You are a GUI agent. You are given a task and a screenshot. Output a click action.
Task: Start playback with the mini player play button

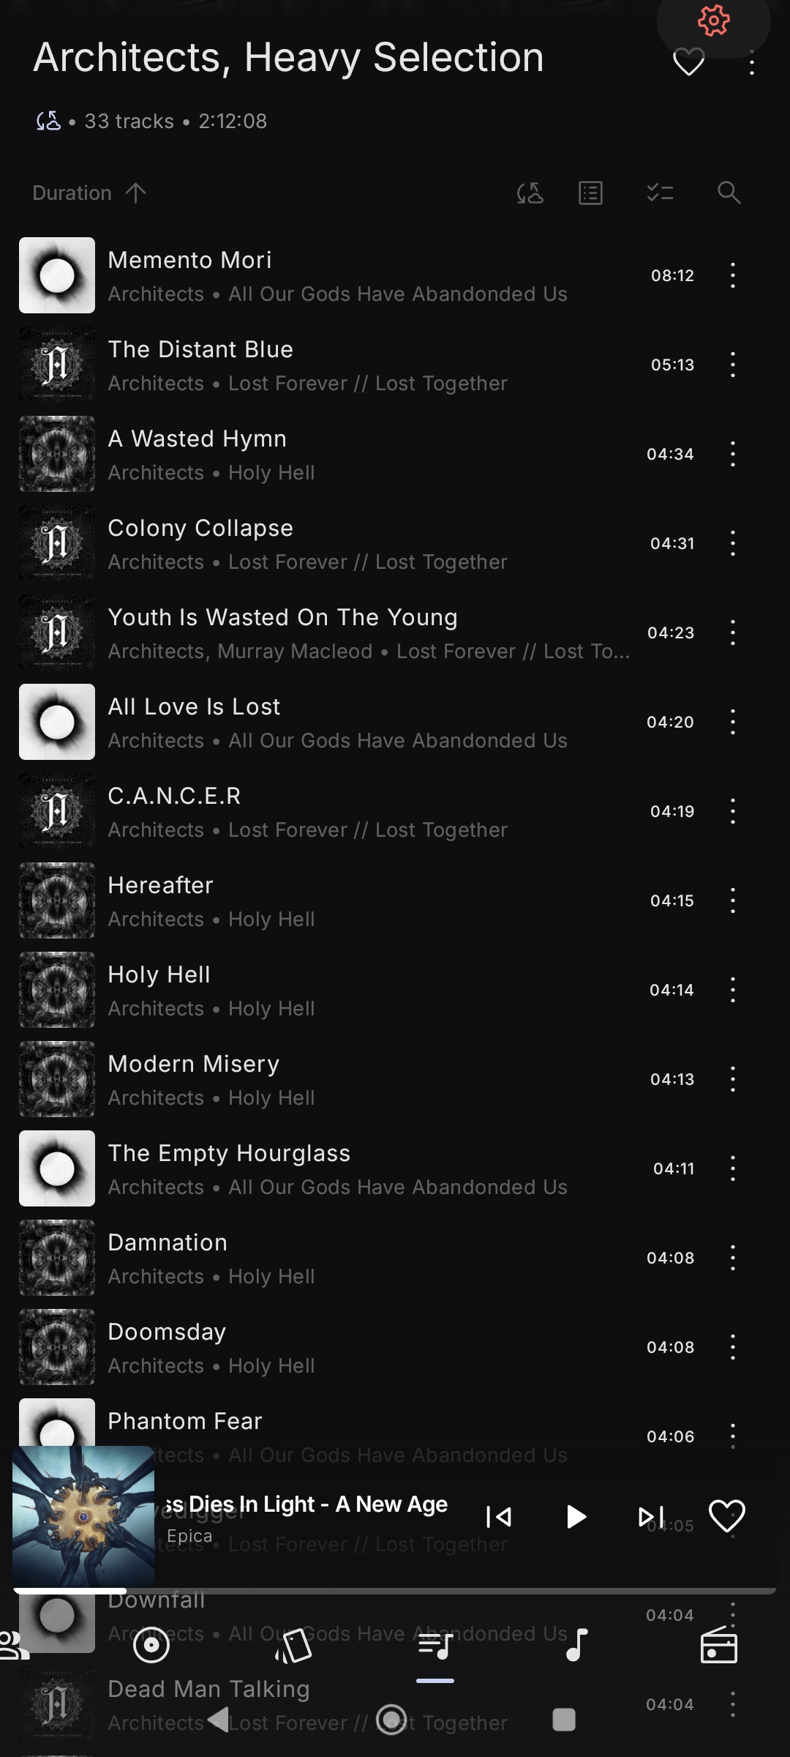coord(576,1517)
